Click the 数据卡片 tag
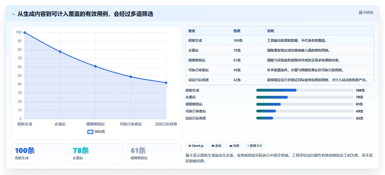 click(255, 146)
